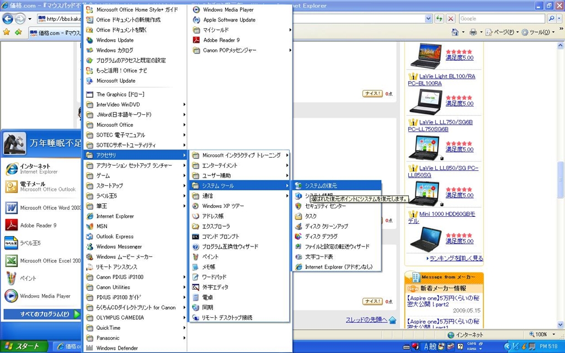Viewport: 565px width, 353px height.
Task: Open システムの復元 in System Tools menu
Action: 337,186
